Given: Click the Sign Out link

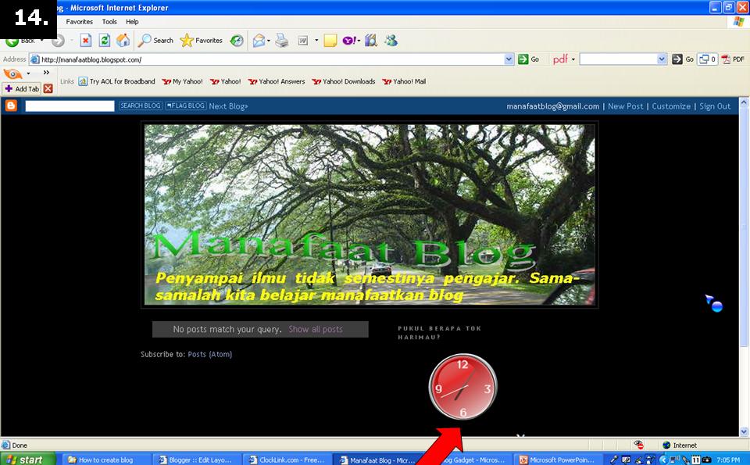Looking at the screenshot, I should 715,106.
